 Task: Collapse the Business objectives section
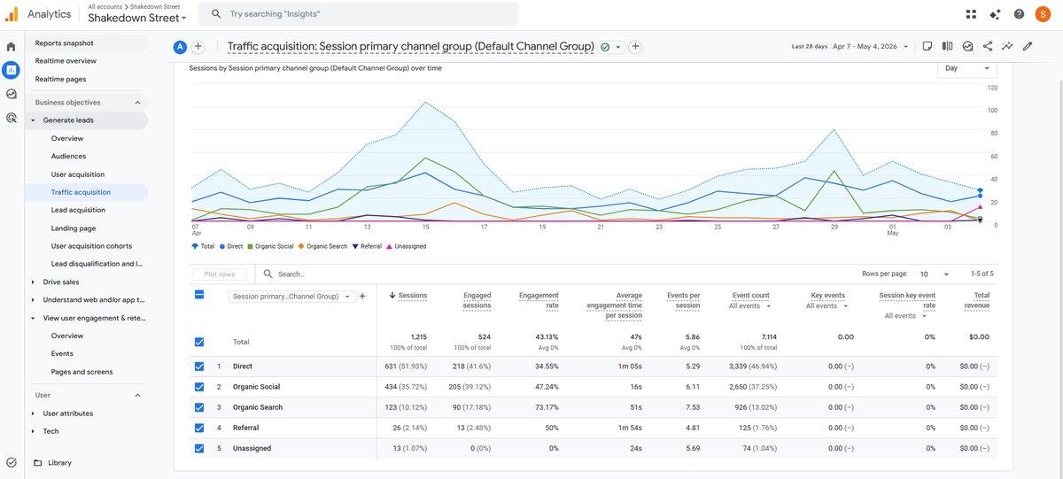coord(137,103)
